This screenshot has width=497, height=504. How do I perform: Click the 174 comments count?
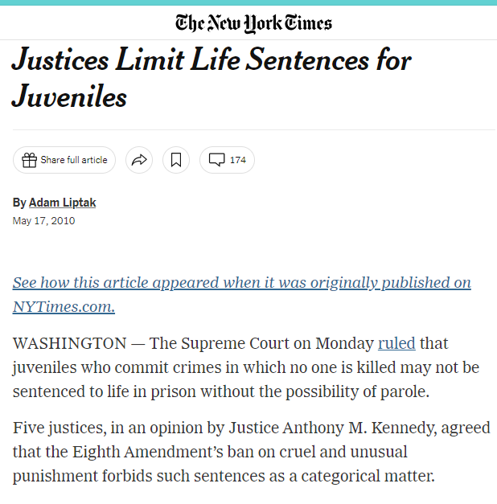pos(238,160)
